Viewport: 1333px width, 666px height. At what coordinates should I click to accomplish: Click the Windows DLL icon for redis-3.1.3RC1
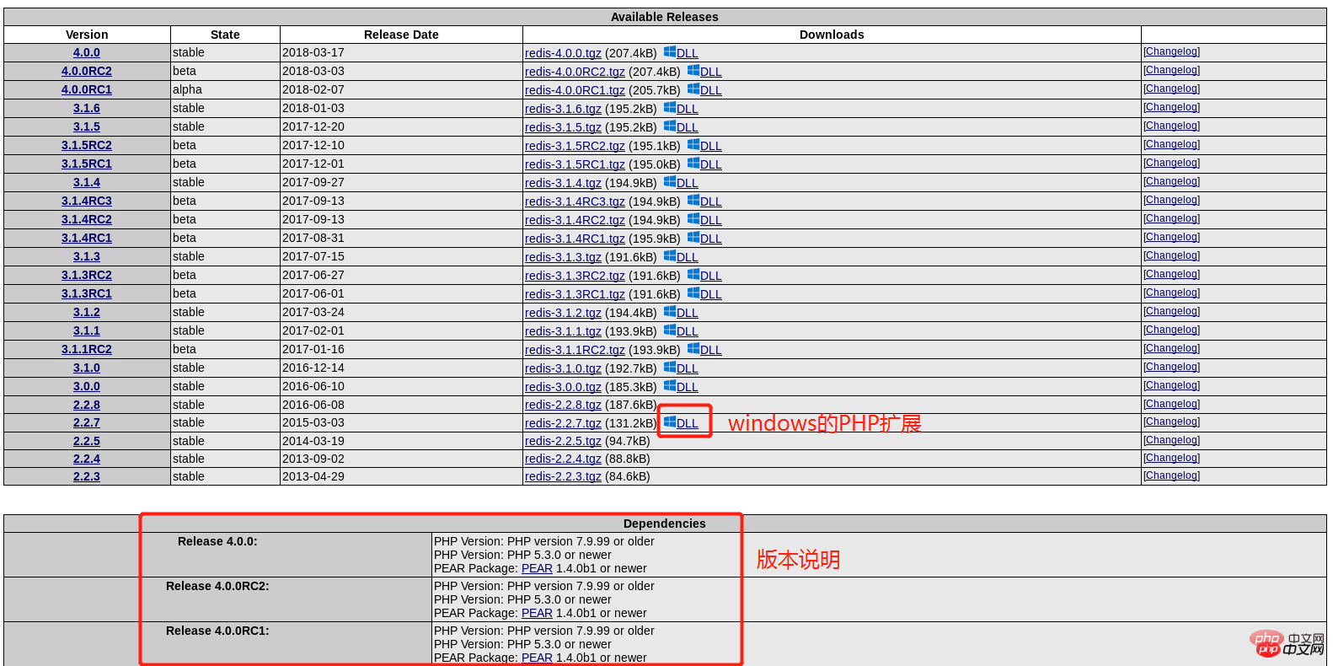click(693, 293)
